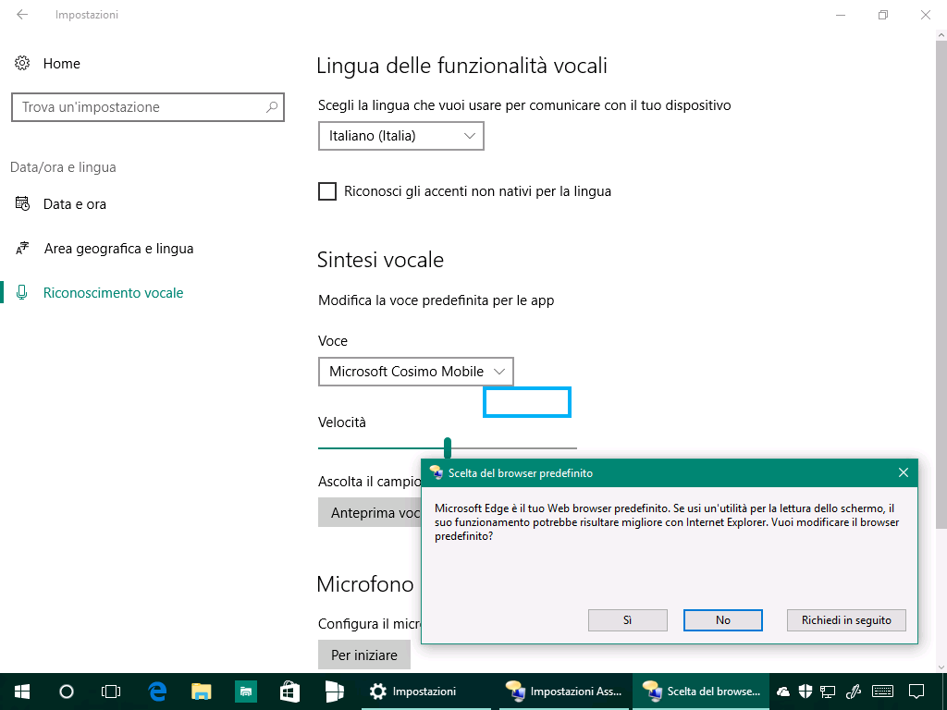Click the Lingua delle funzionalità vocali heading
The width and height of the screenshot is (947, 710).
(x=462, y=66)
